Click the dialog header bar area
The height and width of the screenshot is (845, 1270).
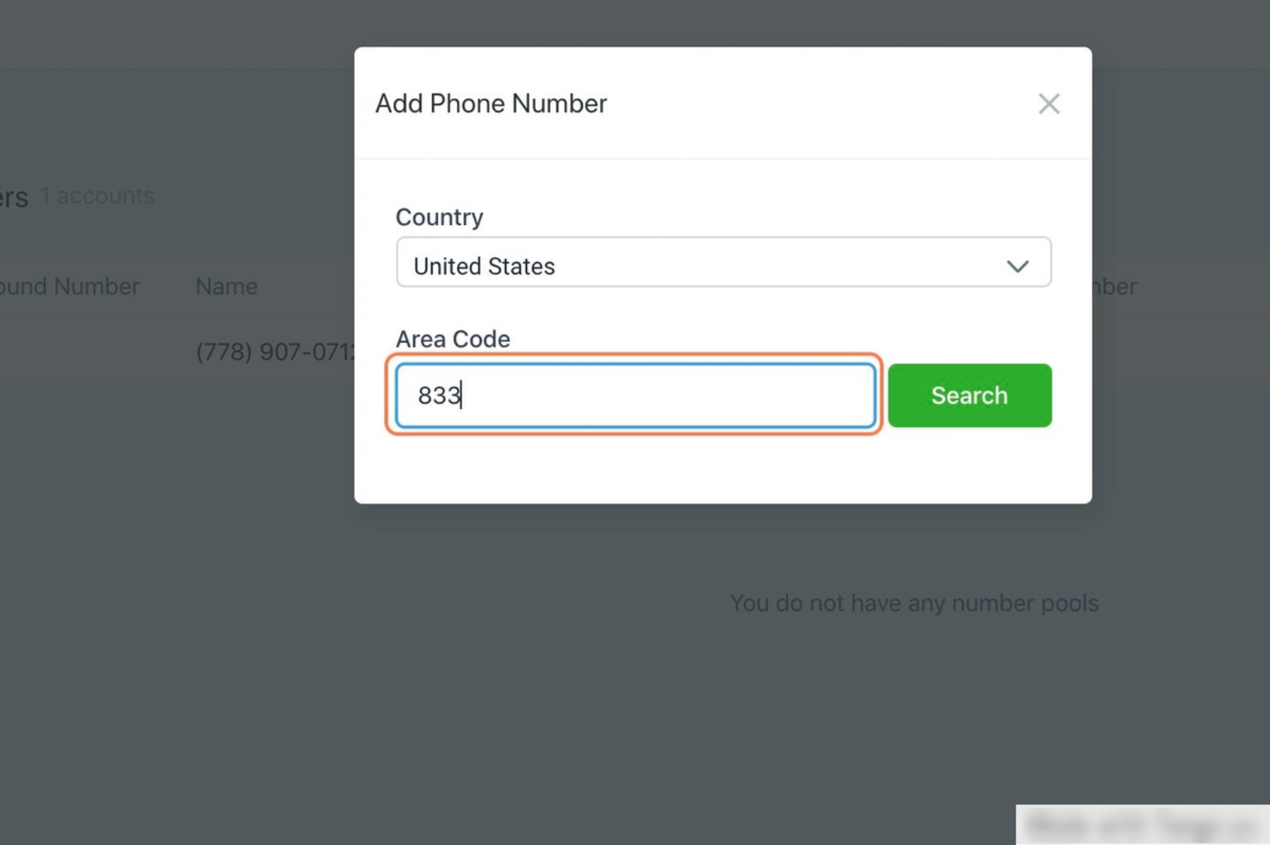tap(794, 104)
